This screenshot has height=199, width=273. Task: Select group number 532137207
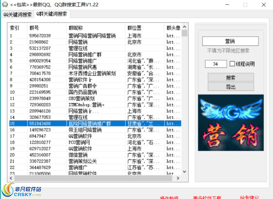[95, 48]
